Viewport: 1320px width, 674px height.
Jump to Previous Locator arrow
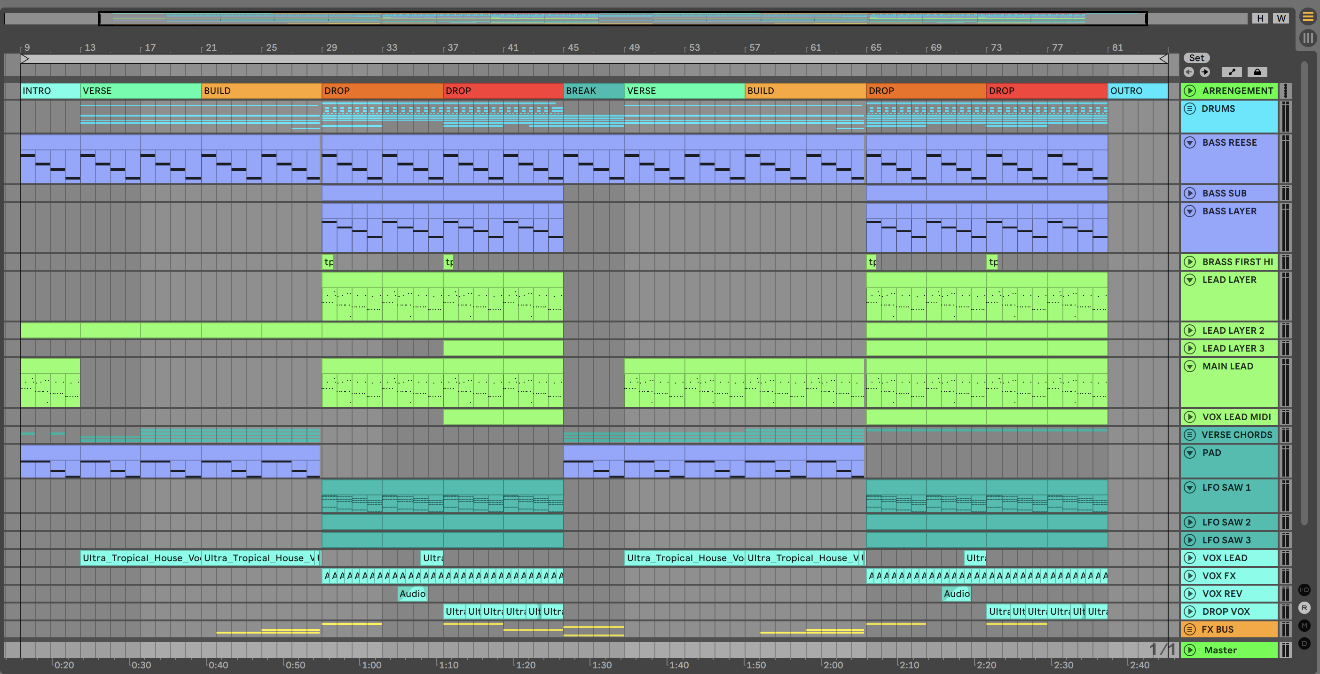click(1189, 72)
